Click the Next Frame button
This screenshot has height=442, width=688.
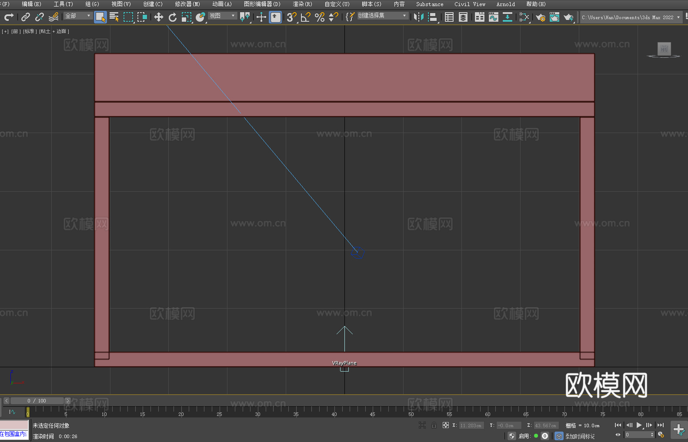(x=649, y=425)
